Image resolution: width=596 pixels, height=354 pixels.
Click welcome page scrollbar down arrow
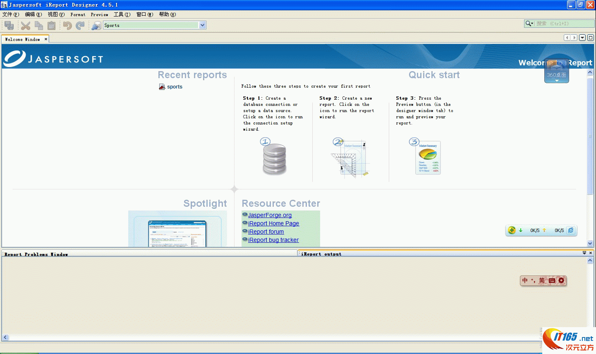(590, 244)
